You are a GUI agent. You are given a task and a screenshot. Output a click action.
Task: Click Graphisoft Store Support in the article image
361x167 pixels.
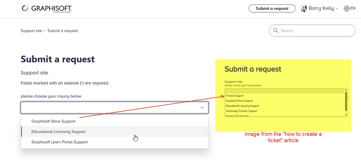(x=239, y=101)
